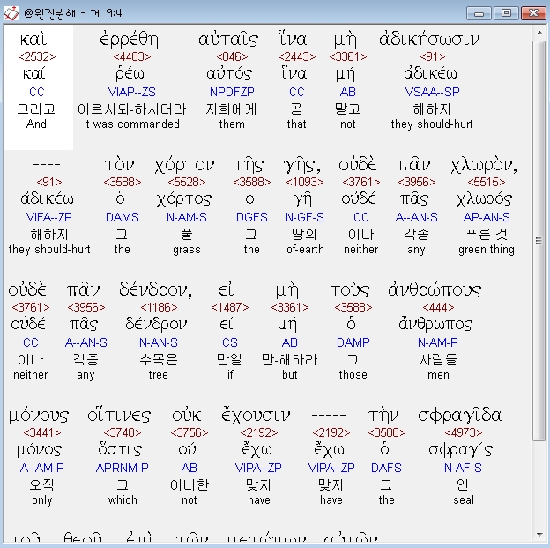This screenshot has height=548, width=550.
Task: Click the parsing code N-GF-S
Action: [304, 217]
